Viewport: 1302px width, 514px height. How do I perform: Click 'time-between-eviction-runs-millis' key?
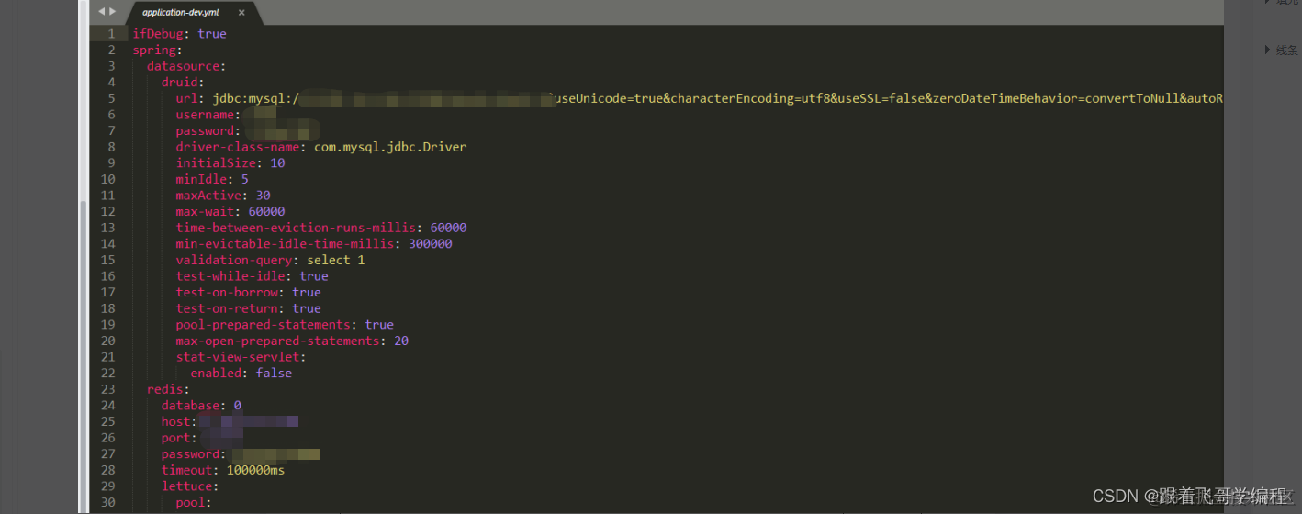pos(296,228)
